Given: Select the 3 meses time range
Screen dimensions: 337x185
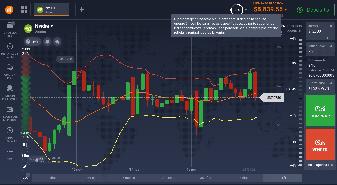Looking at the screenshot, I should (167, 178).
